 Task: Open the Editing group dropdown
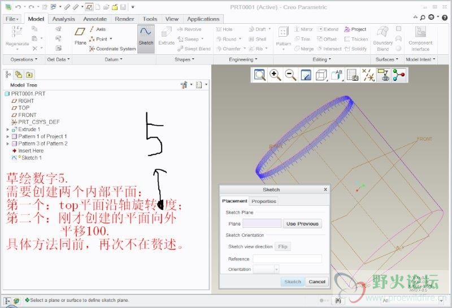coord(321,59)
